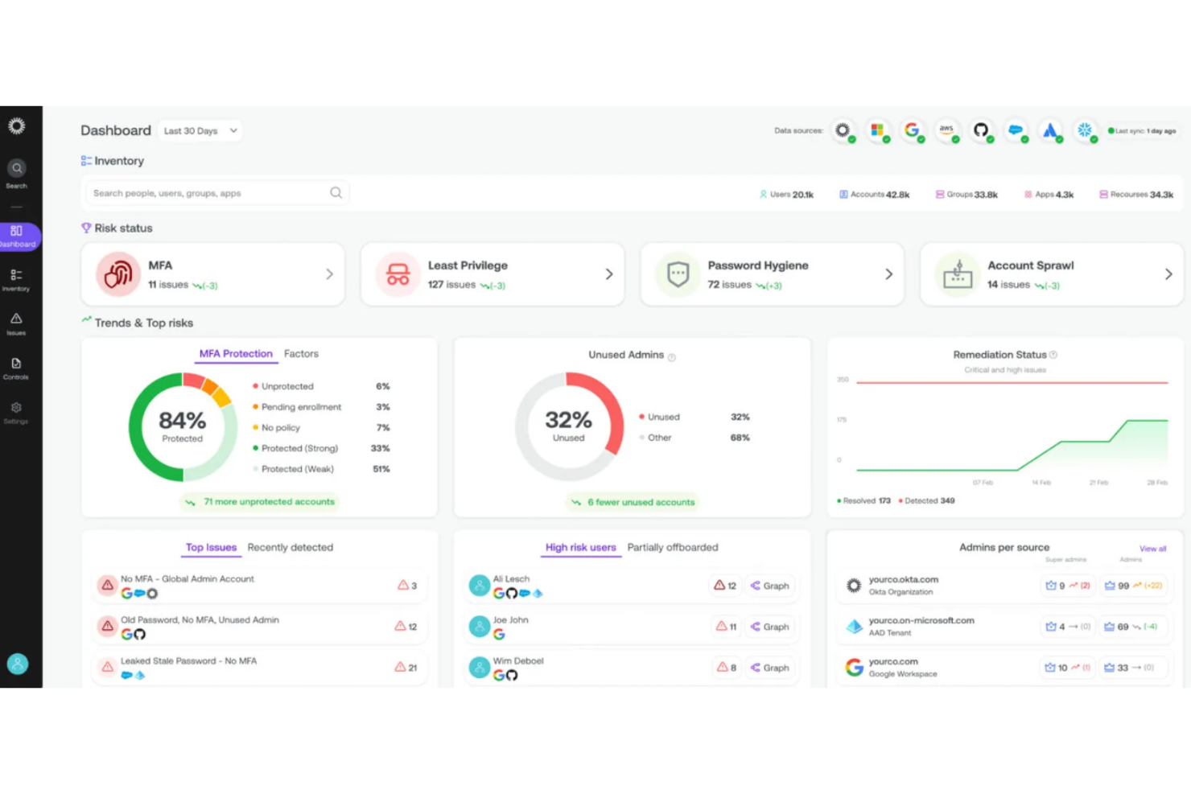Open the Last 30 Days dropdown

click(x=199, y=130)
